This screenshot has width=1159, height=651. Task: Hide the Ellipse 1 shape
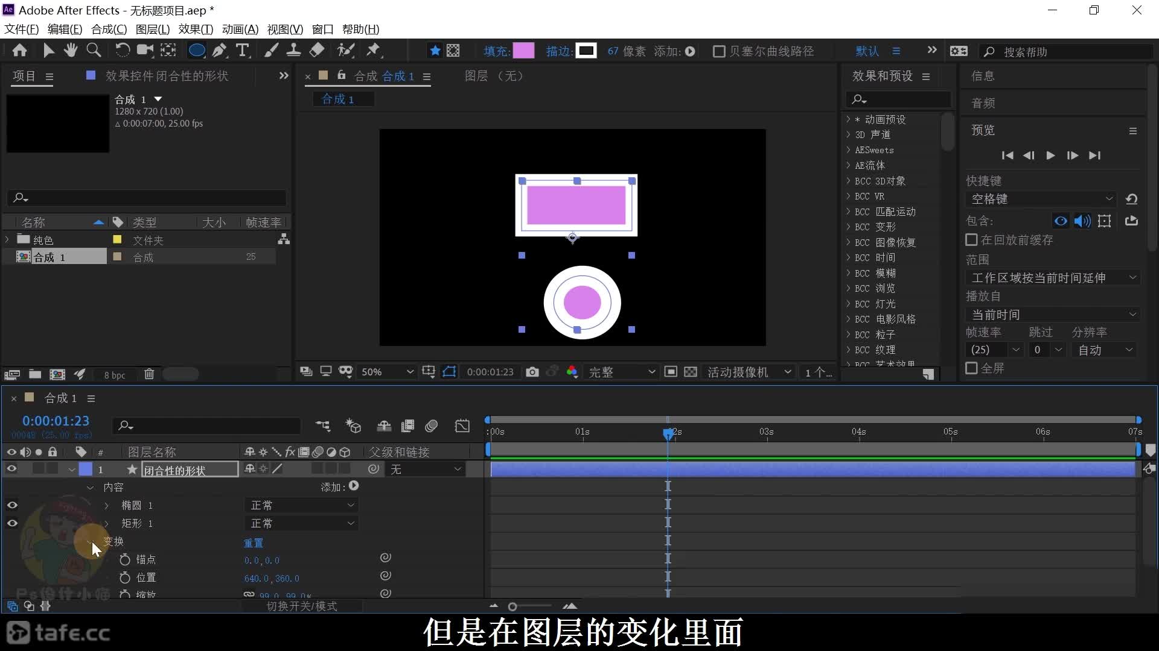(12, 505)
